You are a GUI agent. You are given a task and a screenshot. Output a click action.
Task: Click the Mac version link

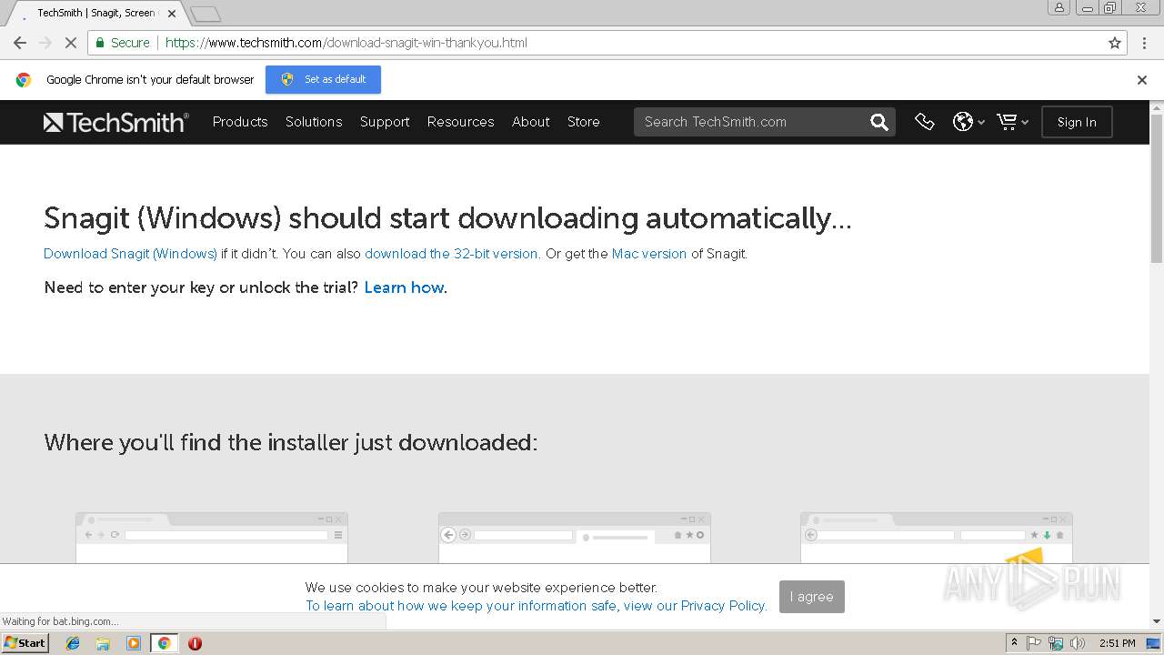pyautogui.click(x=649, y=254)
